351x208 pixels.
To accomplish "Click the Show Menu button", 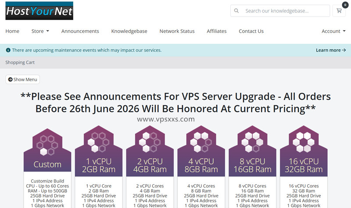I will click(x=23, y=79).
